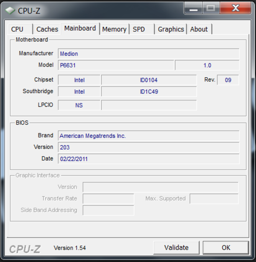The height and width of the screenshot is (262, 256).
Task: Click the Southbridge label
Action: point(38,91)
